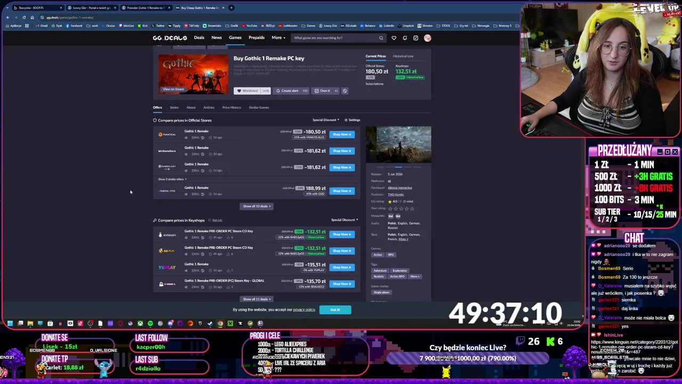Click the Kinguin keyshop logo

(167, 234)
